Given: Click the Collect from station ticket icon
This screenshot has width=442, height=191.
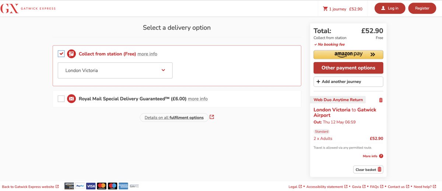Looking at the screenshot, I should coord(71,54).
